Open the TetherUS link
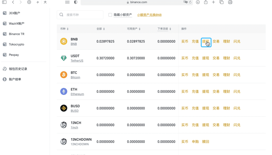Image resolution: width=272 pixels, height=155 pixels. click(77, 61)
